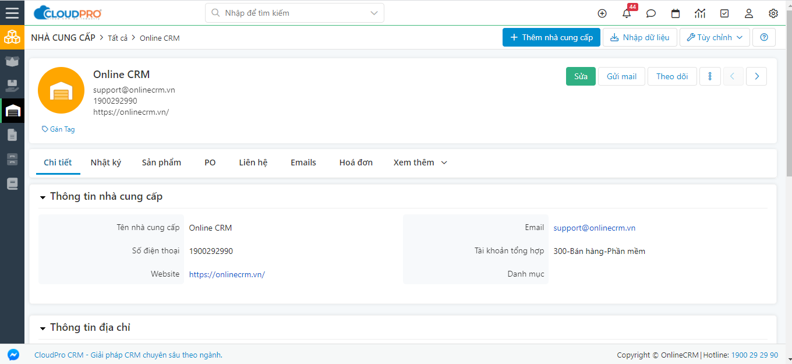Open the tasks checkmark icon
This screenshot has width=792, height=364.
pos(724,13)
